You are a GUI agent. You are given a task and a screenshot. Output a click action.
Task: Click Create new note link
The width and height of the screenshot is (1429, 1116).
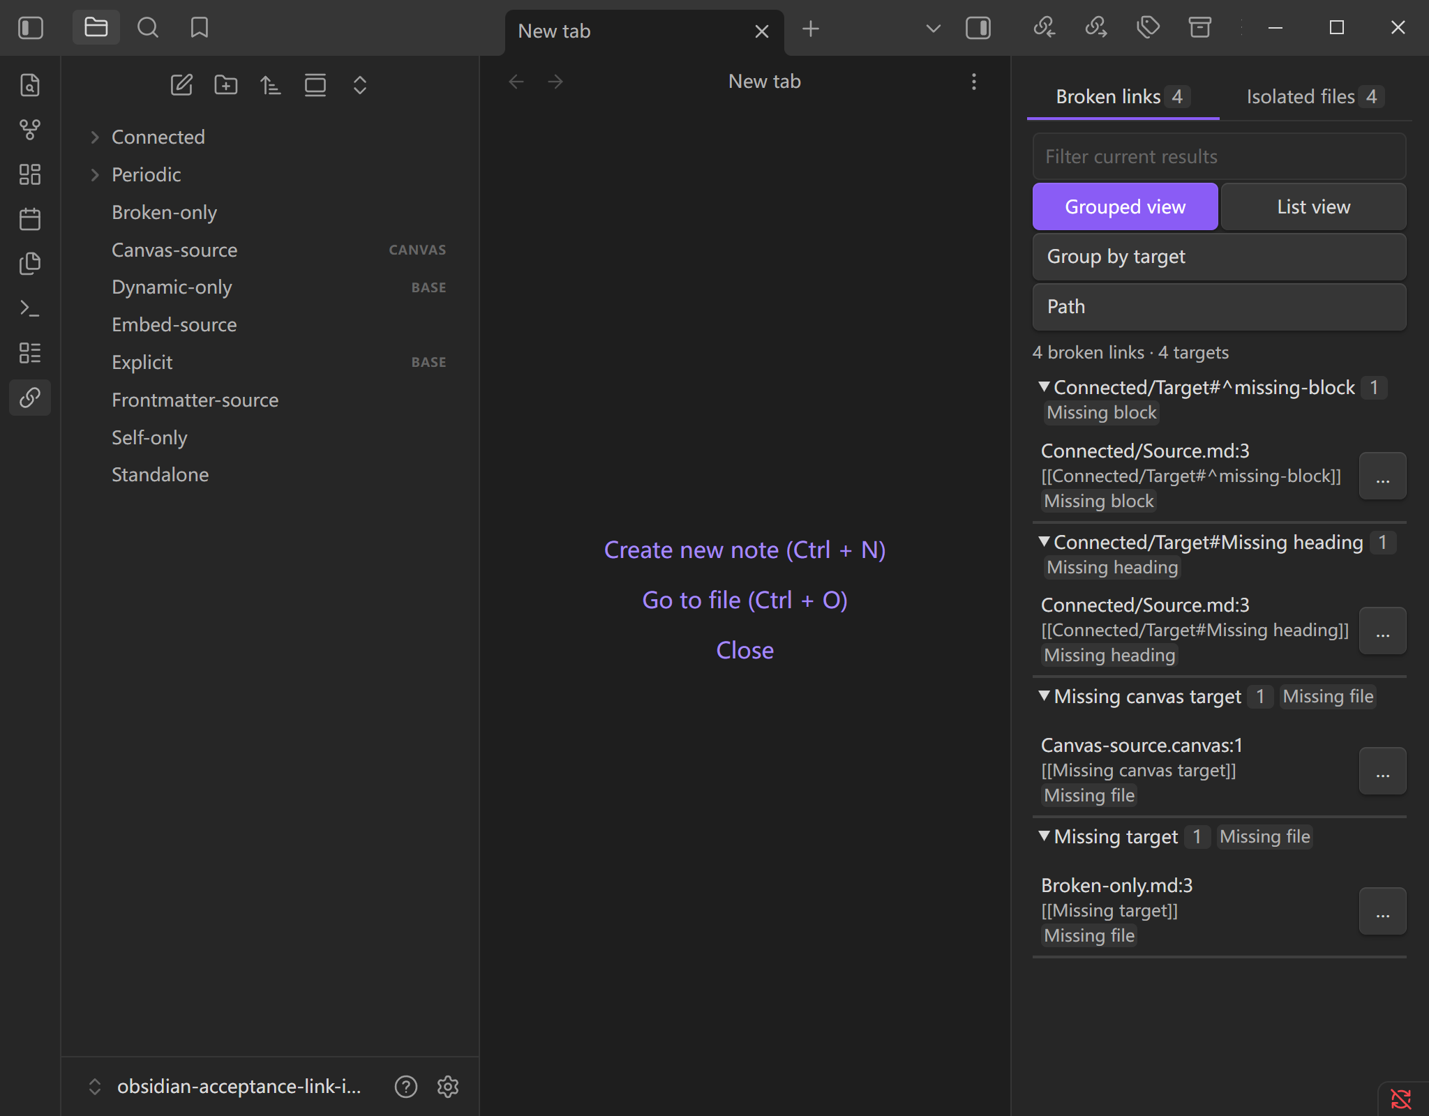[745, 550]
